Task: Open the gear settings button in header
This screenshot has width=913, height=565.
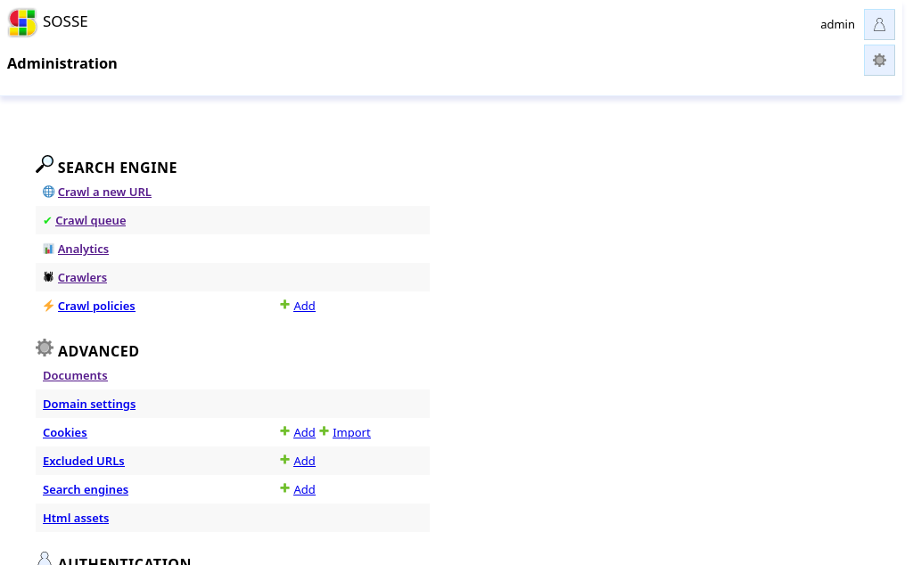Action: 879,61
